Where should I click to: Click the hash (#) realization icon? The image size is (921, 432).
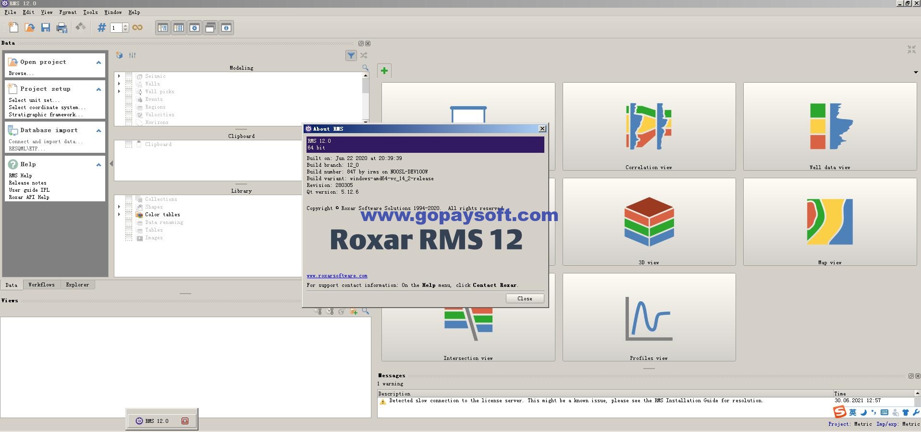tap(101, 27)
